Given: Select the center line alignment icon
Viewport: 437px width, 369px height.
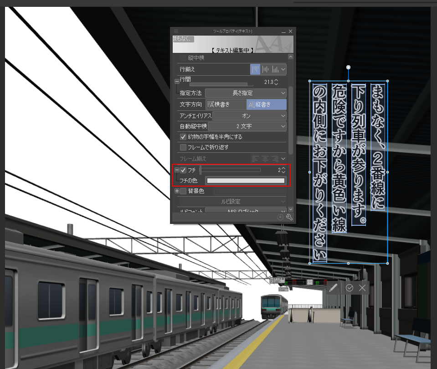Looking at the screenshot, I should (265, 69).
